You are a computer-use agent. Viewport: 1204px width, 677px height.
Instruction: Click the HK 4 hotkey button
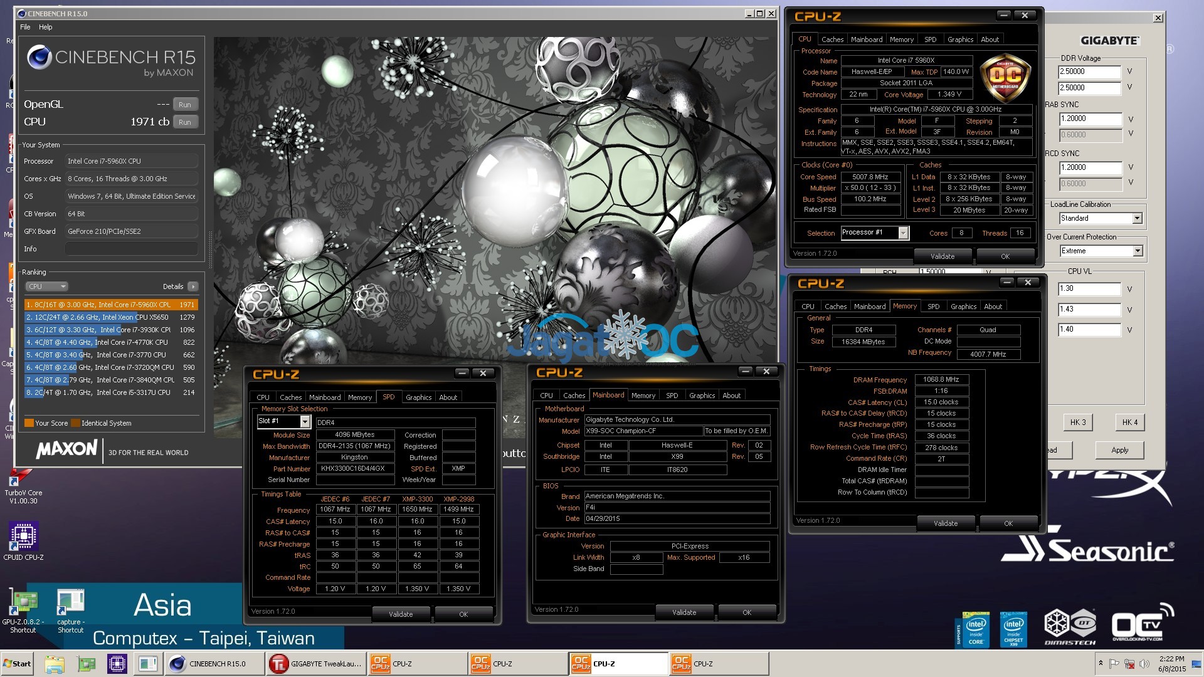[1130, 422]
